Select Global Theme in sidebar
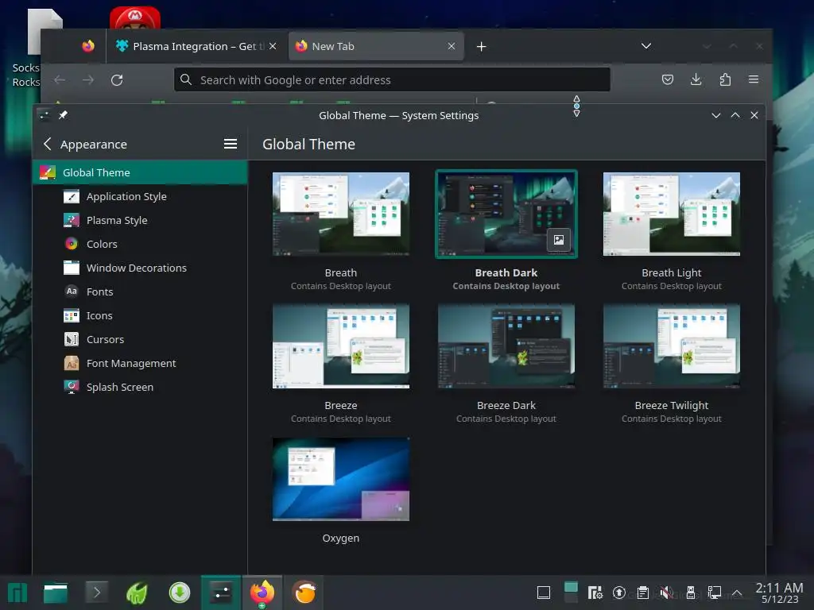Viewport: 814px width, 610px height. click(140, 172)
